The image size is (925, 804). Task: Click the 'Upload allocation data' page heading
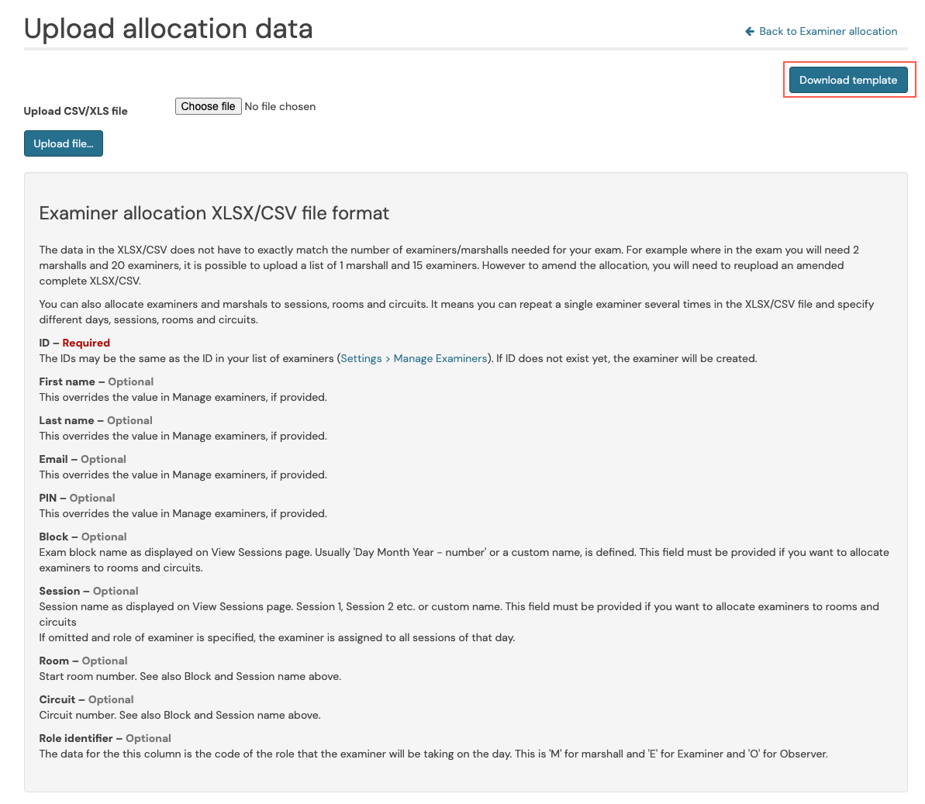tap(168, 29)
